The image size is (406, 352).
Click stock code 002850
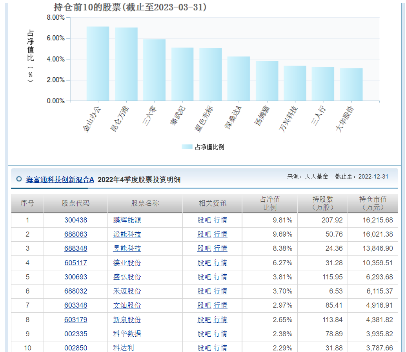(x=76, y=348)
